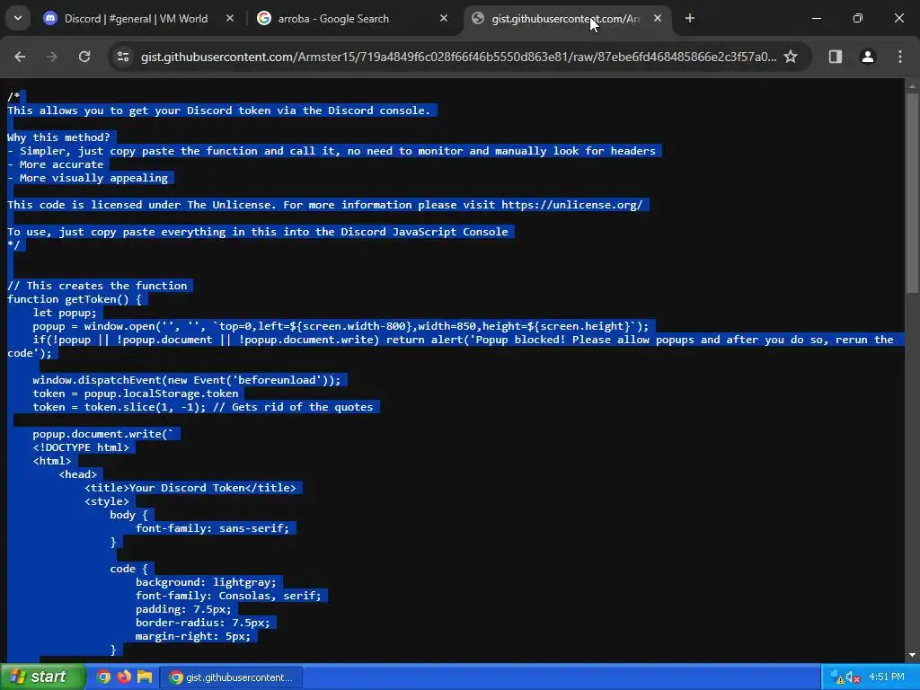The image size is (920, 690).
Task: Switch to the arroba Google Search tab
Action: 353,19
